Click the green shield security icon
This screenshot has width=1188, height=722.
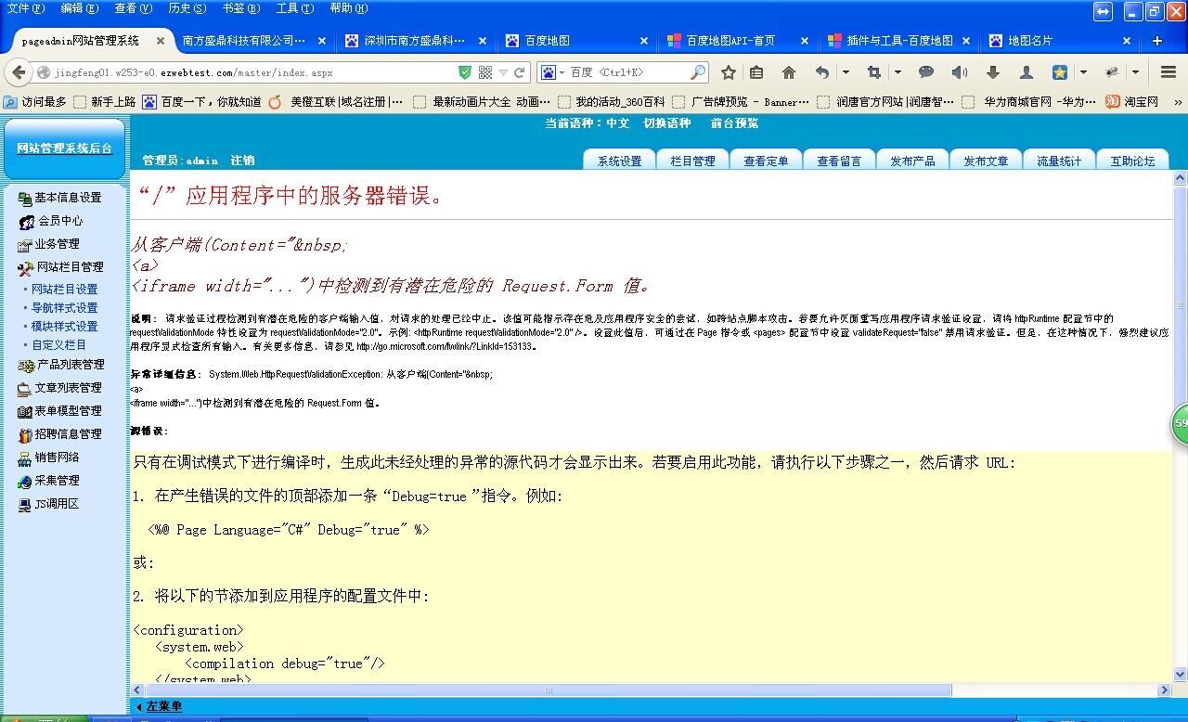(x=465, y=72)
